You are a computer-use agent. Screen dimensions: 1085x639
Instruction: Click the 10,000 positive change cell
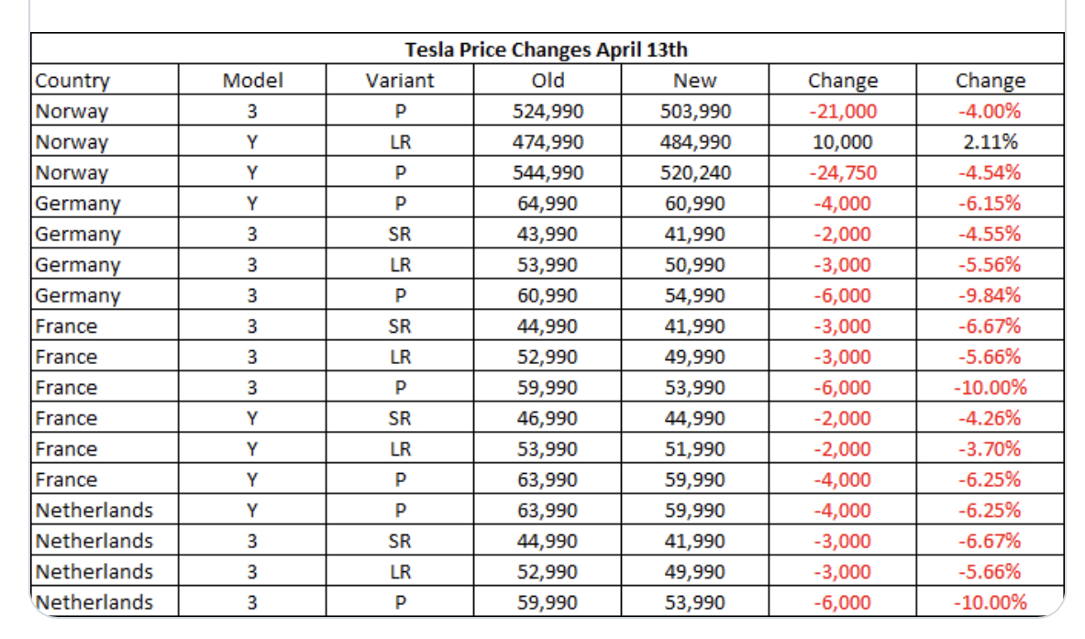[x=842, y=142]
